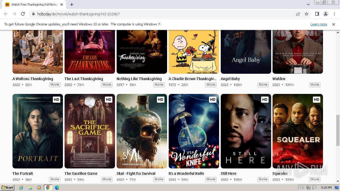Open The Last Thanksgiving title link
This screenshot has width=340, height=191.
click(84, 79)
